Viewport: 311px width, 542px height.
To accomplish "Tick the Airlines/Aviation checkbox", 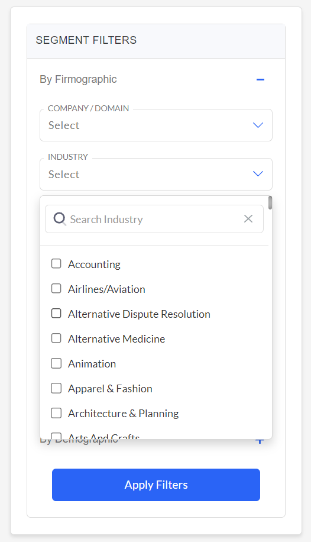I will 56,289.
